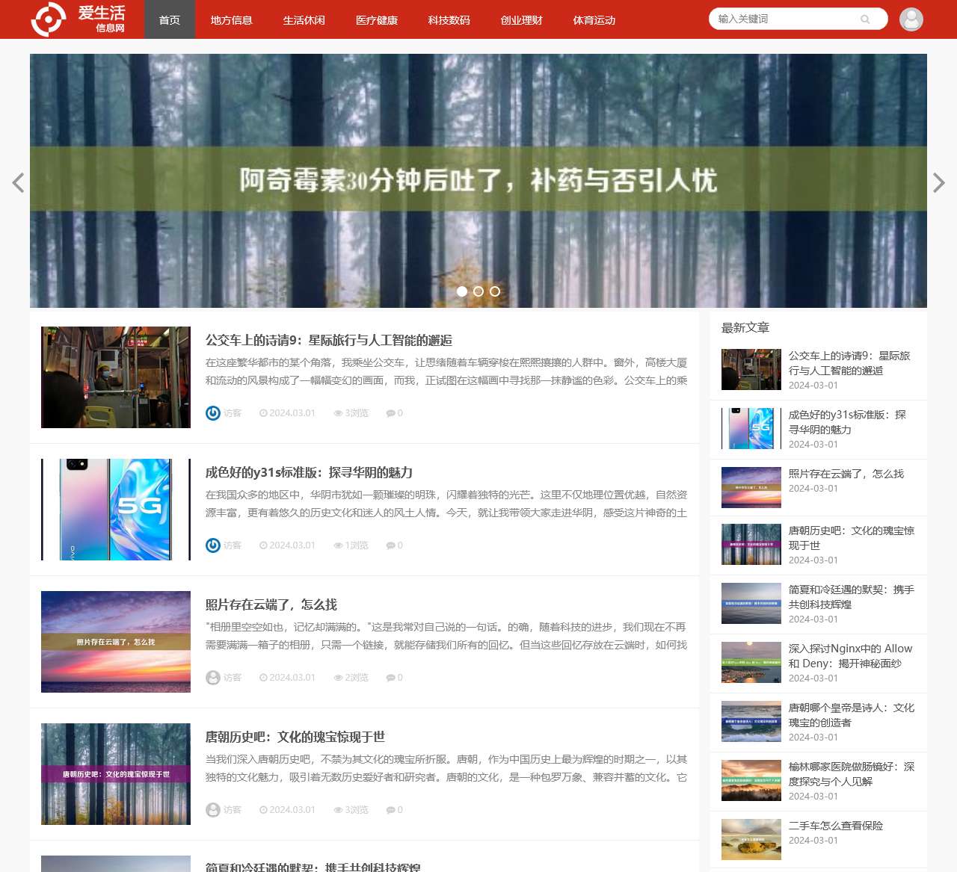This screenshot has height=872, width=957.
Task: Open sidebar link 唐朝哪个皇帝是诗人
Action: point(852,715)
